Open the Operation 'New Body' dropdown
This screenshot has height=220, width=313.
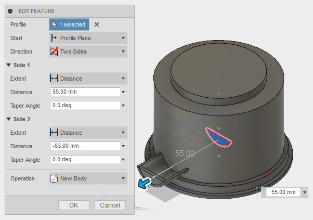pyautogui.click(x=88, y=178)
